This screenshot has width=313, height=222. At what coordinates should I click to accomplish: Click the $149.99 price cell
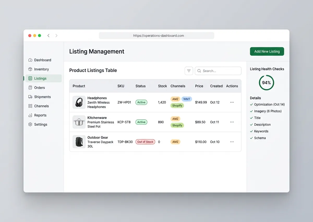[201, 102]
